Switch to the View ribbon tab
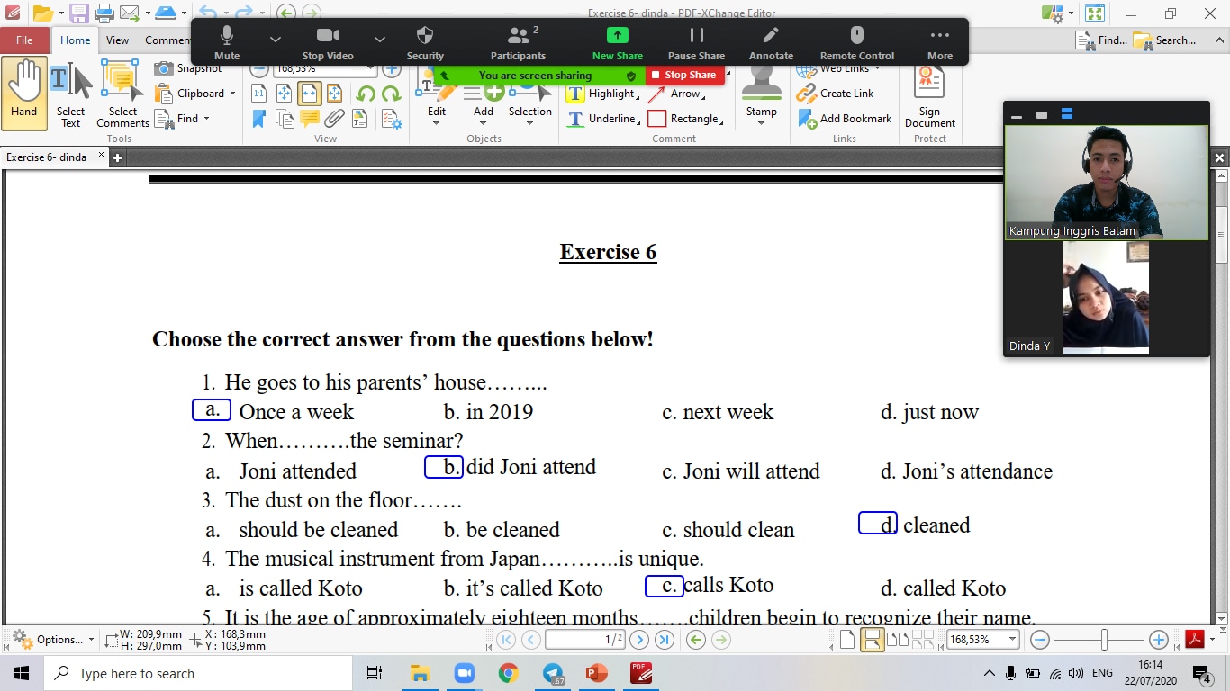The width and height of the screenshot is (1230, 691). point(117,40)
